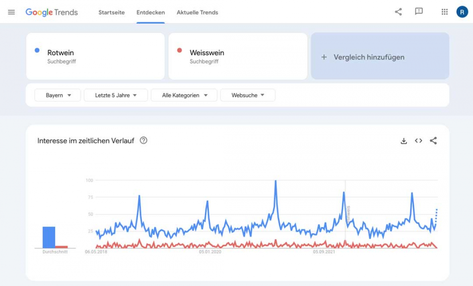The height and width of the screenshot is (286, 473).
Task: Open the send feedback icon
Action: pyautogui.click(x=419, y=11)
